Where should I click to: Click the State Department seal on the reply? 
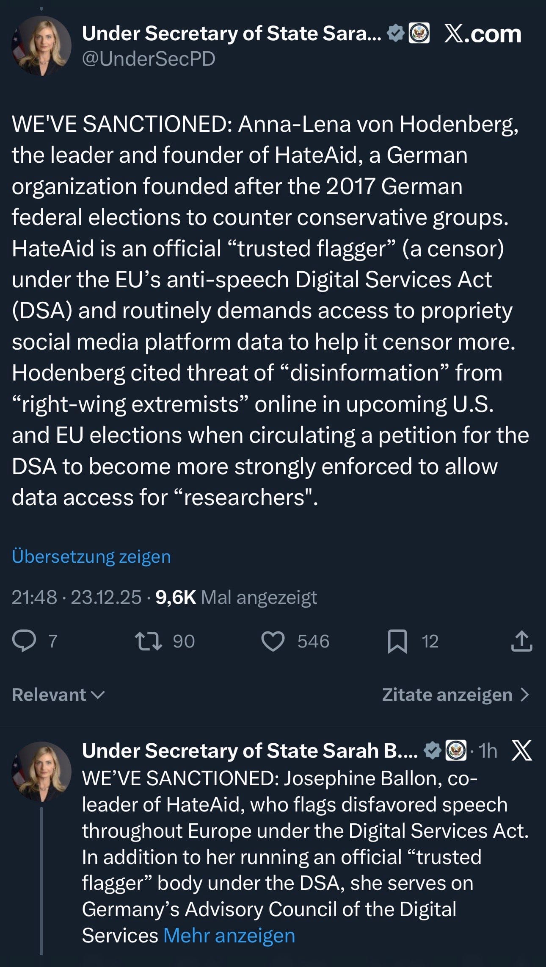coord(456,750)
